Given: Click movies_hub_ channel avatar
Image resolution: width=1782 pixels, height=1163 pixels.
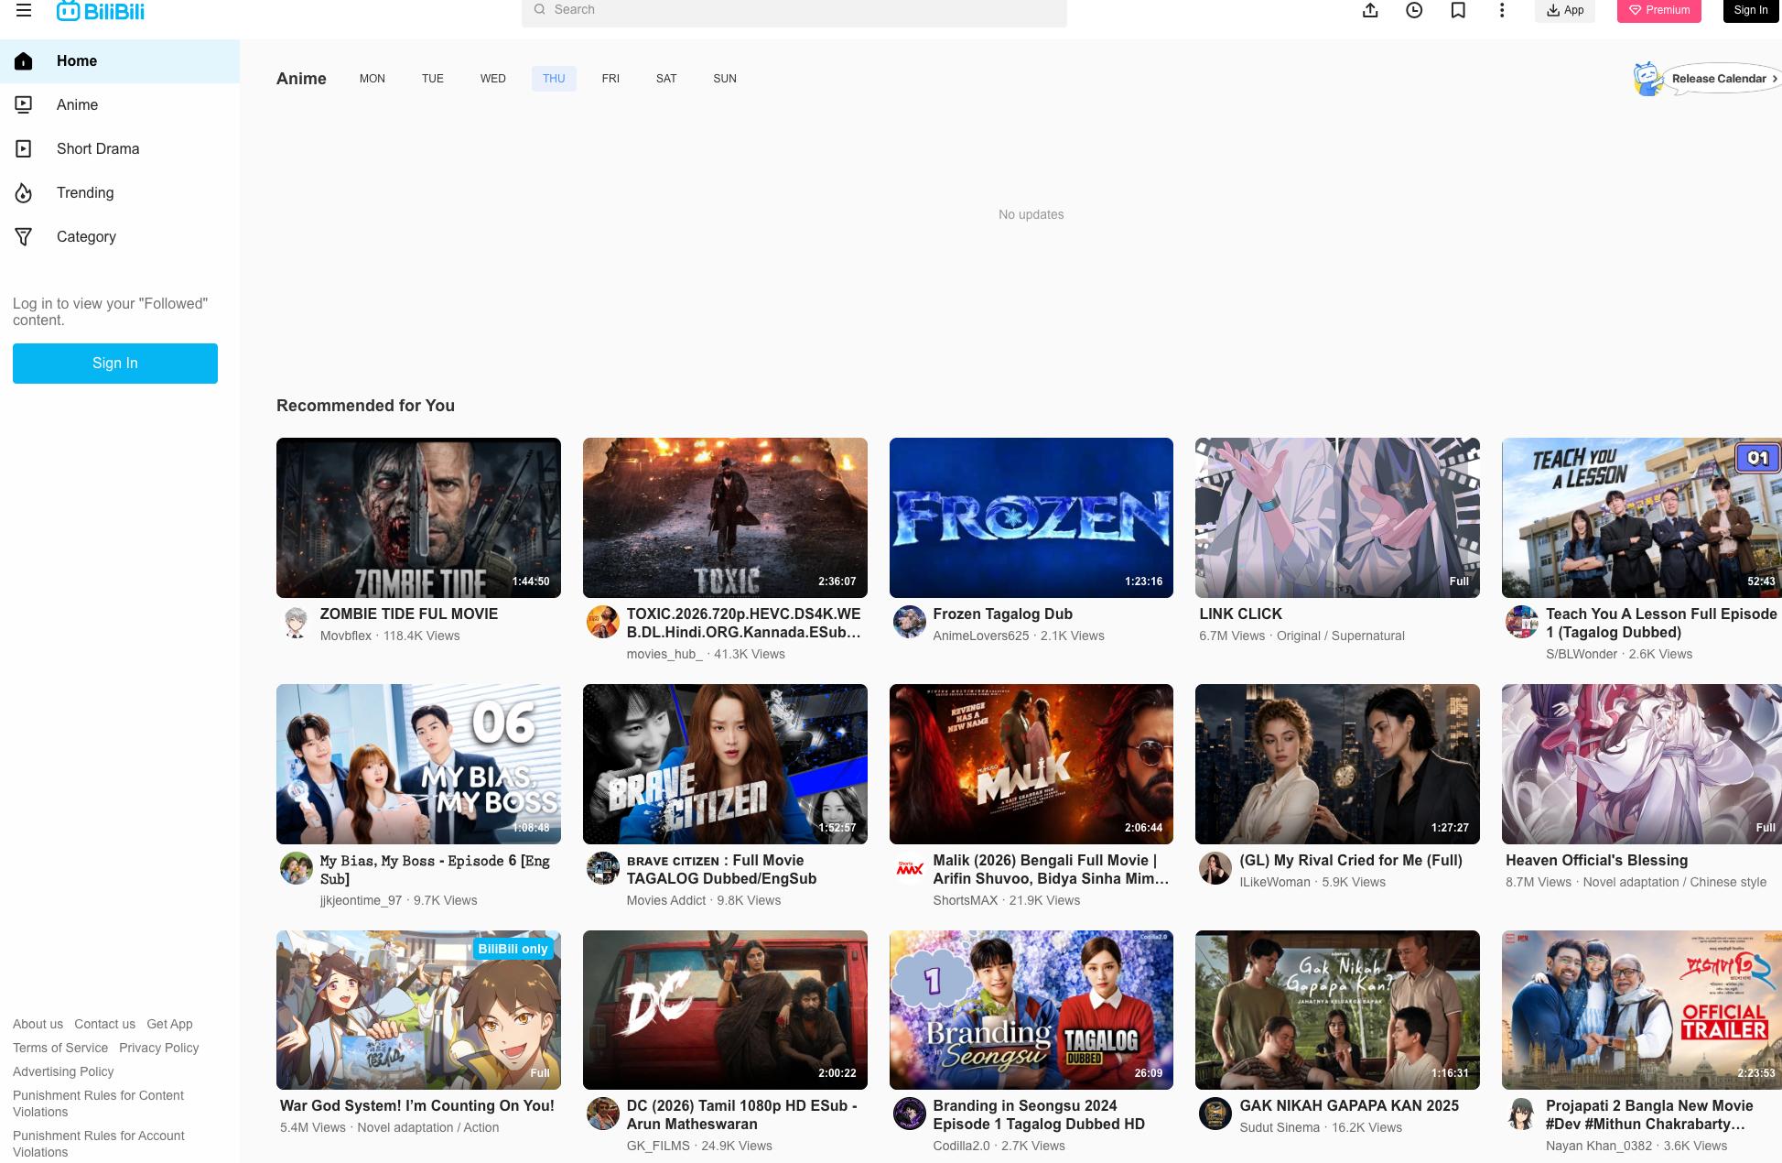Looking at the screenshot, I should tap(602, 623).
